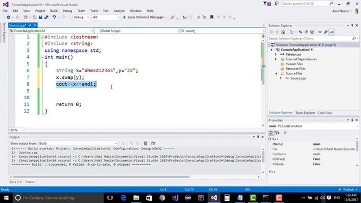
Task: Open the Analyze menu
Action: pos(119,11)
